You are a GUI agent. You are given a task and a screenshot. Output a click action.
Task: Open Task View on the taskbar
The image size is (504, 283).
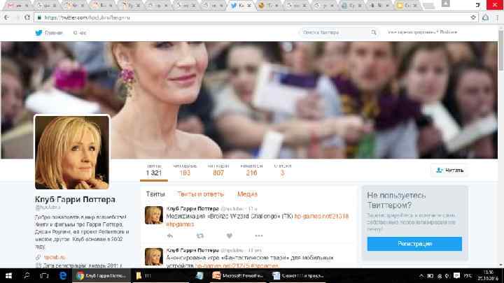pyautogui.click(x=44, y=276)
